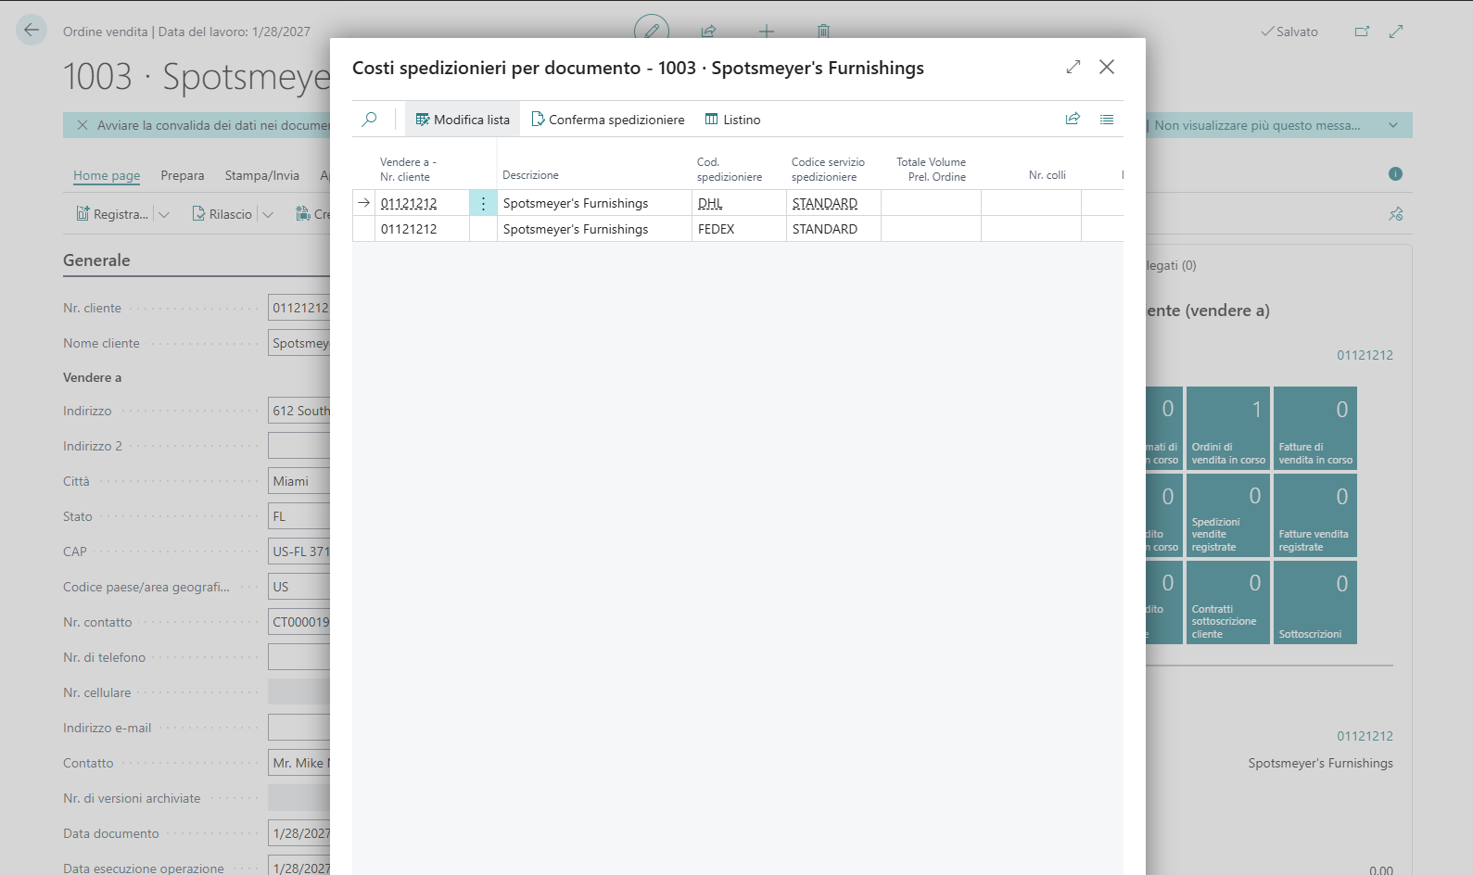Expand the Rilascio dropdown arrow

[x=268, y=214]
